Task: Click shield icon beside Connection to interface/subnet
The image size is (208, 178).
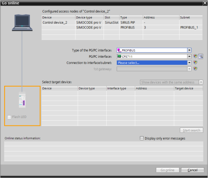Action: click(195, 62)
